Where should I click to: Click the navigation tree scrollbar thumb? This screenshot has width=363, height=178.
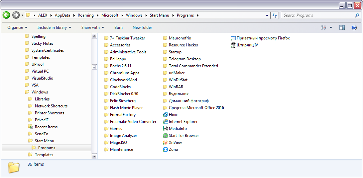point(94,67)
